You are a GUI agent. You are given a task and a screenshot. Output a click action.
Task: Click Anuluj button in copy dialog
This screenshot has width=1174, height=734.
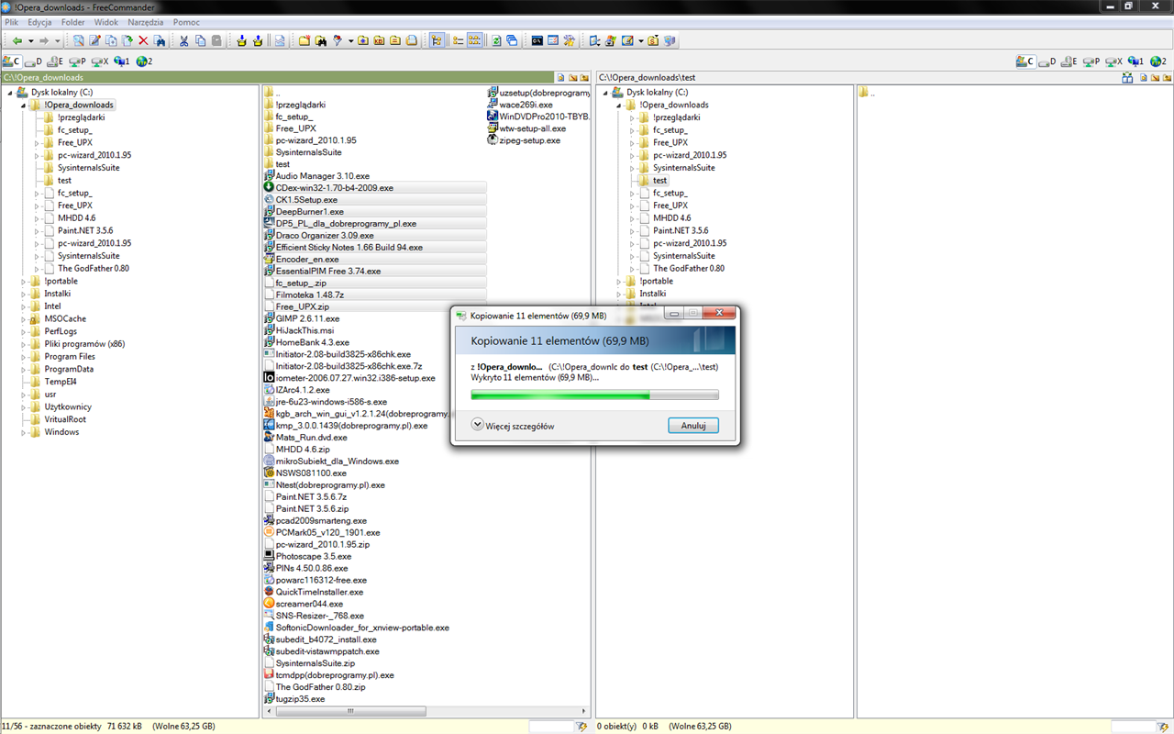click(x=693, y=426)
